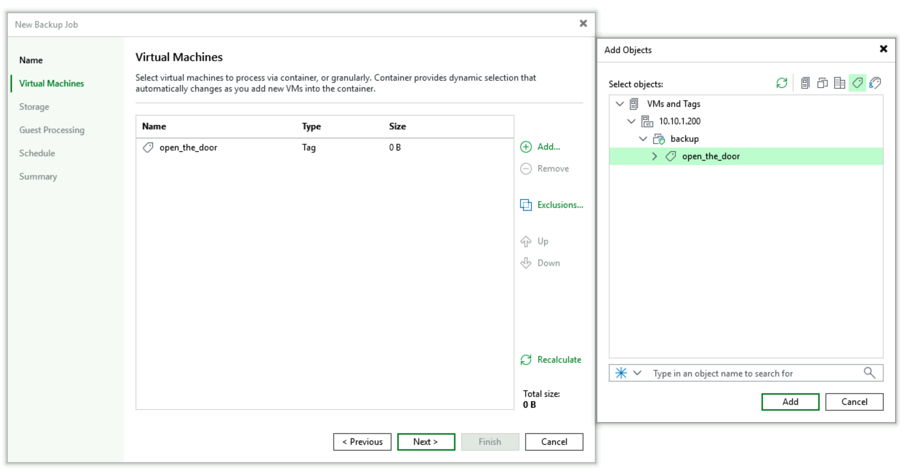Image resolution: width=900 pixels, height=471 pixels.
Task: Click the Exclusions icon button
Action: [526, 205]
